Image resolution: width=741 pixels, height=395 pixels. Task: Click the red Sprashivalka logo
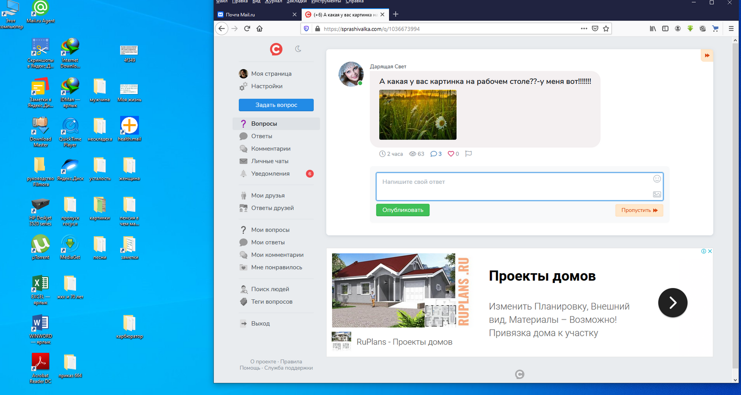[276, 49]
